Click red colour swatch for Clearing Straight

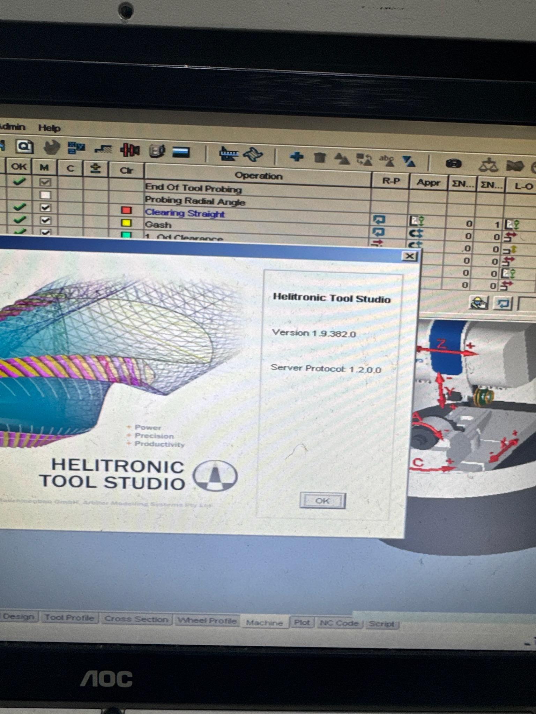click(126, 210)
